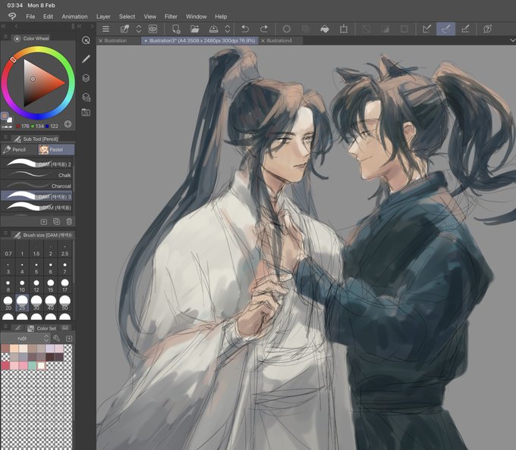Open the Color Wheel palette menu handle
The height and width of the screenshot is (450, 516).
coord(5,37)
